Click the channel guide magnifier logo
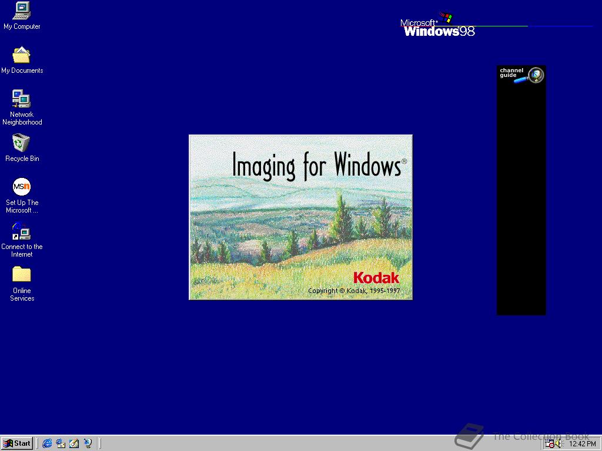 [535, 75]
